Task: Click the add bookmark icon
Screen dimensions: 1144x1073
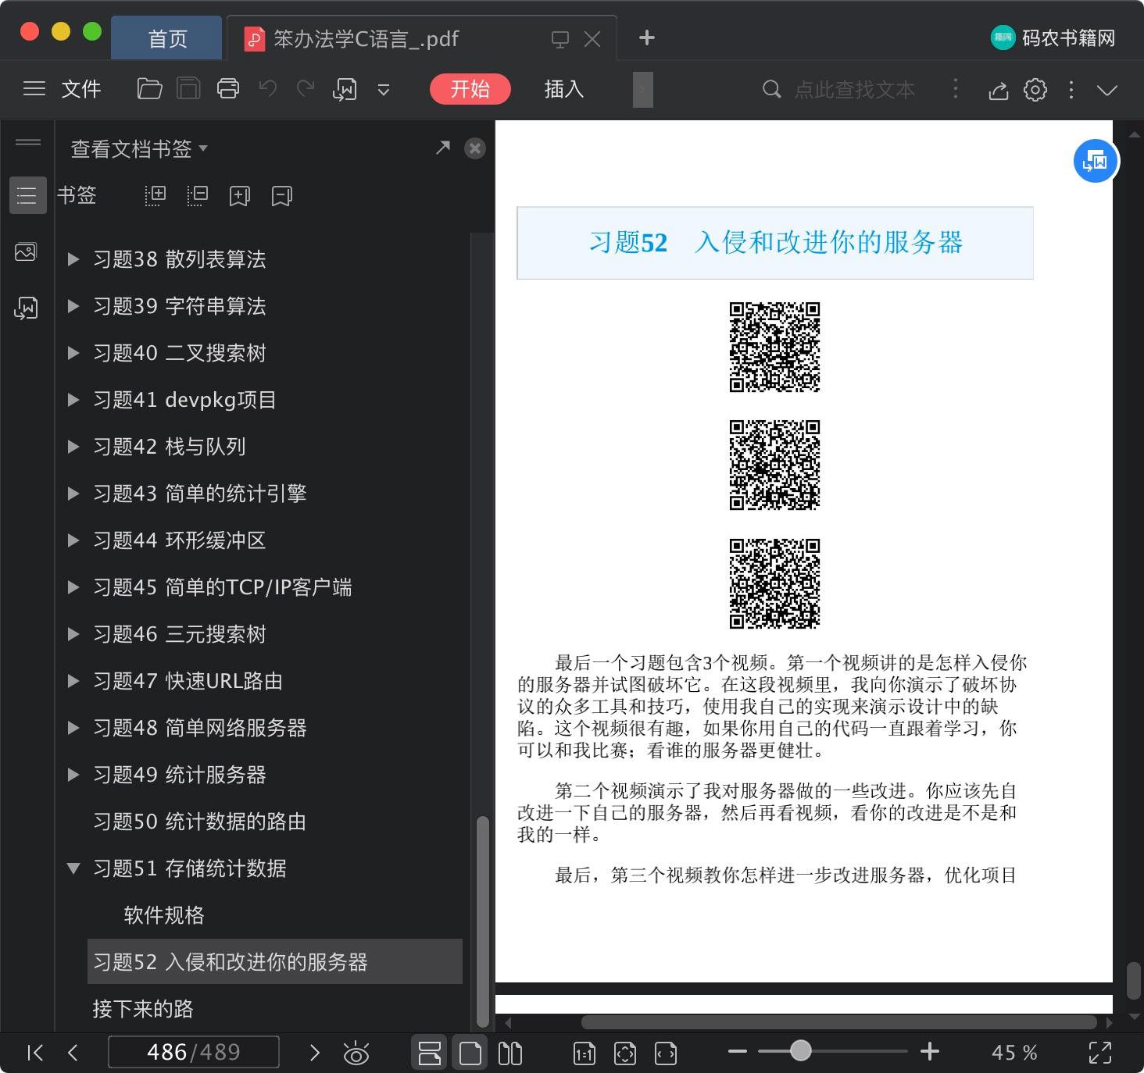Action: [240, 195]
